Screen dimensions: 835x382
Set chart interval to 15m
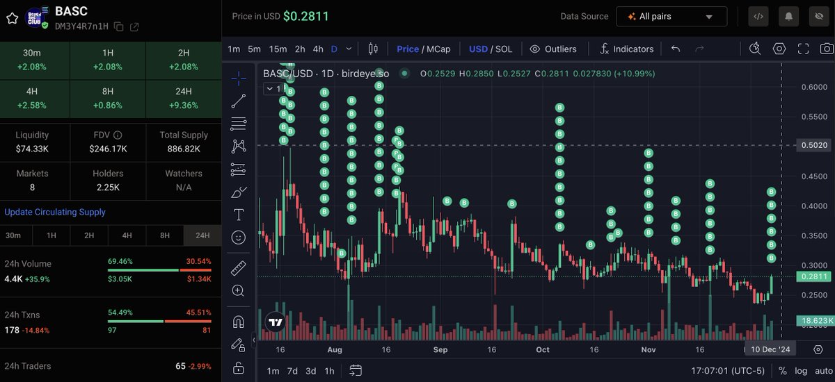[278, 49]
